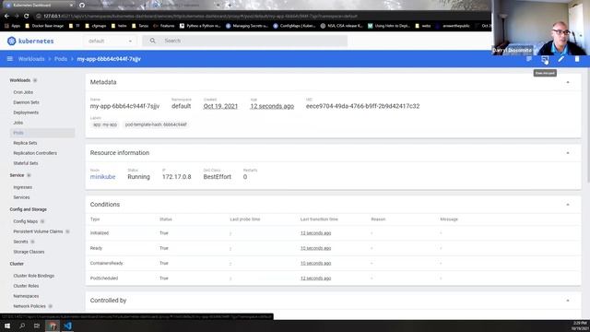The image size is (590, 332).
Task: Open Visual Studio Code from taskbar
Action: point(67,326)
